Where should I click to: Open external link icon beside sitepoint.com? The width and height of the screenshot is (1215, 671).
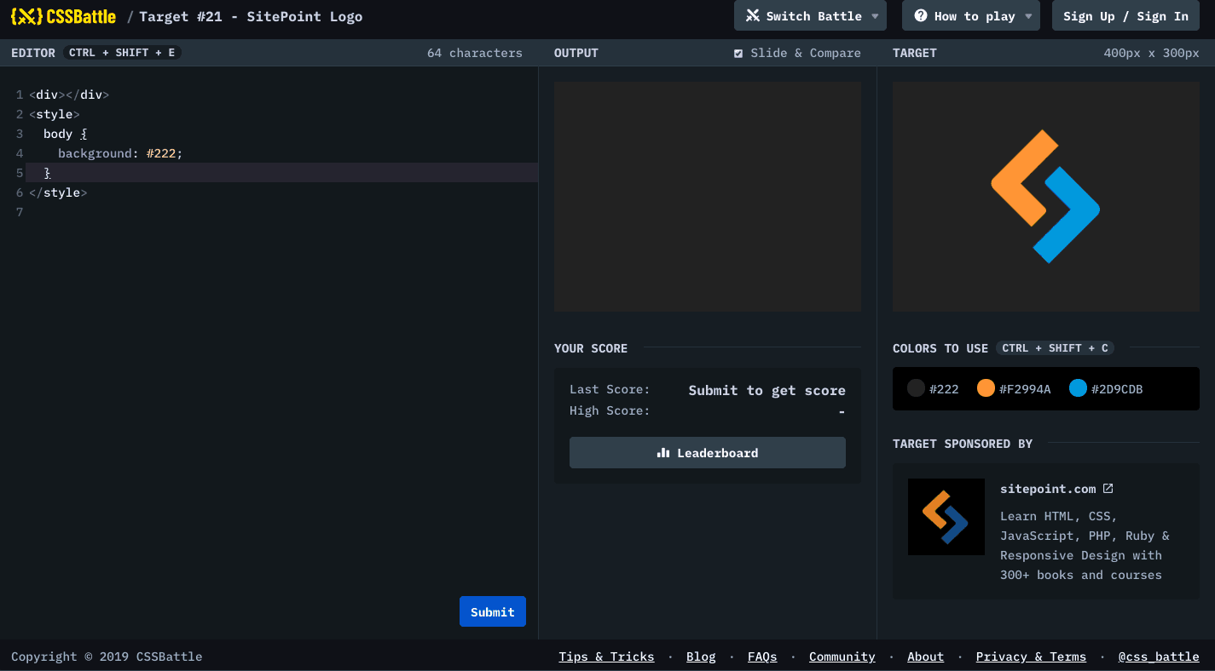1108,489
